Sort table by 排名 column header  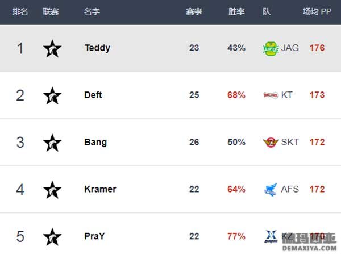point(20,11)
